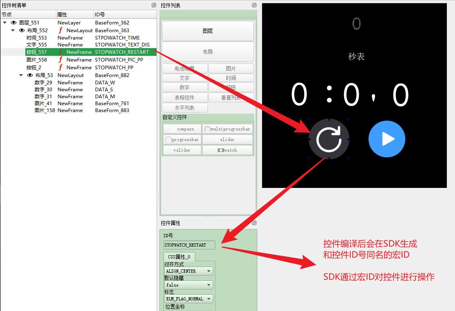Viewport: 455px width, 311px height.
Task: Click the function icon in the 按钮_2 row
Action: tap(60, 67)
